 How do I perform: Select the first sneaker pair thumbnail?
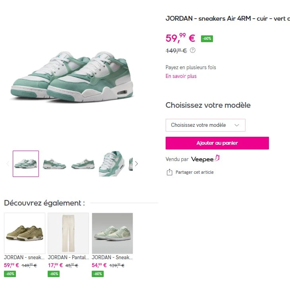26,164
